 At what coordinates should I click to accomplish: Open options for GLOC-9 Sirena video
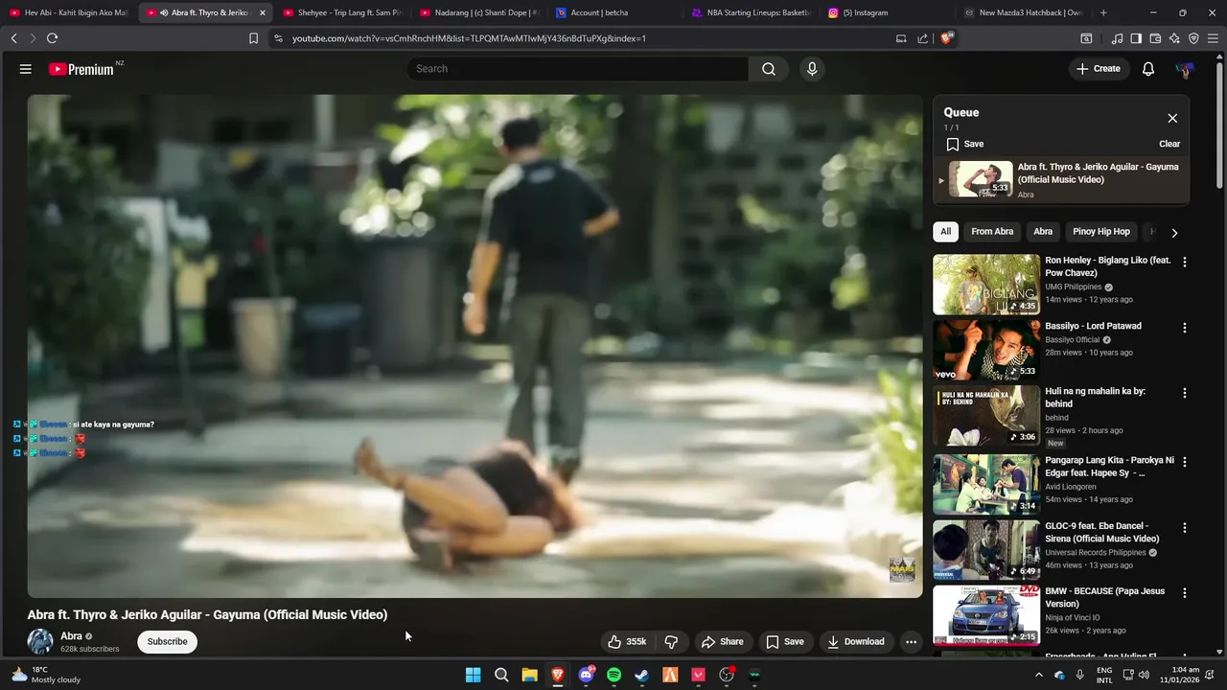click(x=1184, y=528)
